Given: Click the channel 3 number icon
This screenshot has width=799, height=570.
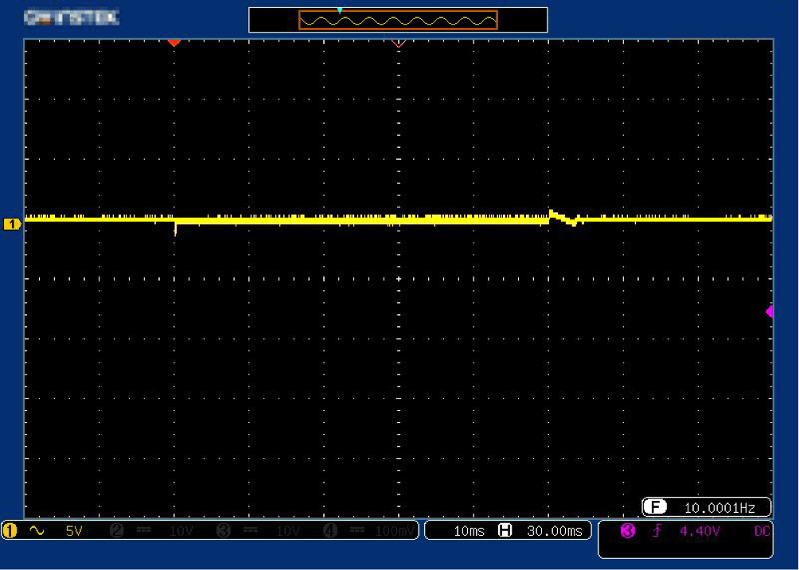Looking at the screenshot, I should point(223,531).
